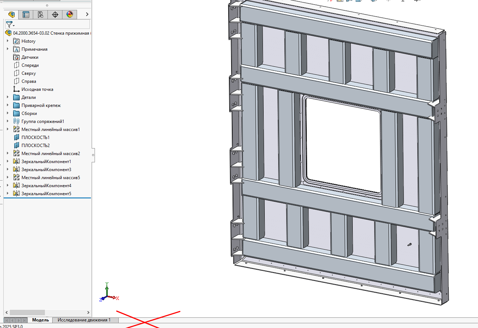Image resolution: width=478 pixels, height=328 pixels.
Task: Show more manager tabs with right chevron
Action: [x=87, y=14]
